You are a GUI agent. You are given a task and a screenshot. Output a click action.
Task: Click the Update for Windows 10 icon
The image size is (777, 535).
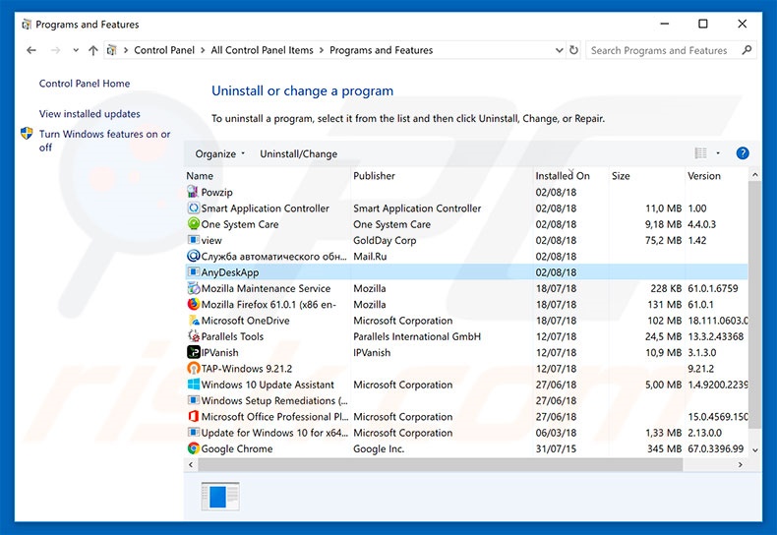(193, 432)
